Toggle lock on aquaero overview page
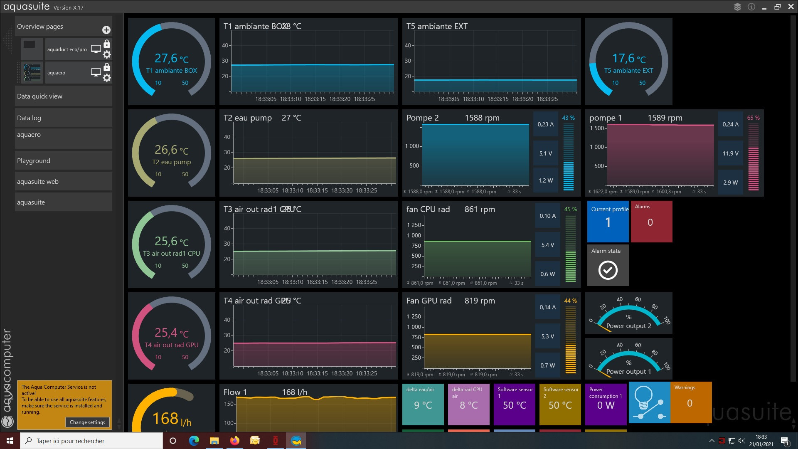Image resolution: width=798 pixels, height=449 pixels. (x=107, y=67)
